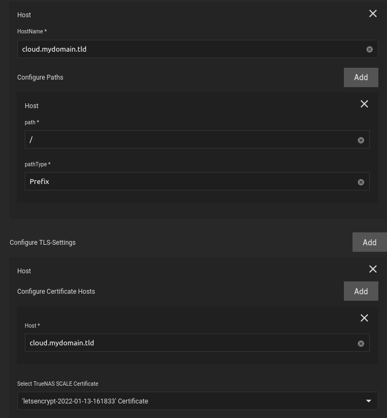387x418 pixels.
Task: Remove the Host block containing the HostName field
Action: 373,14
